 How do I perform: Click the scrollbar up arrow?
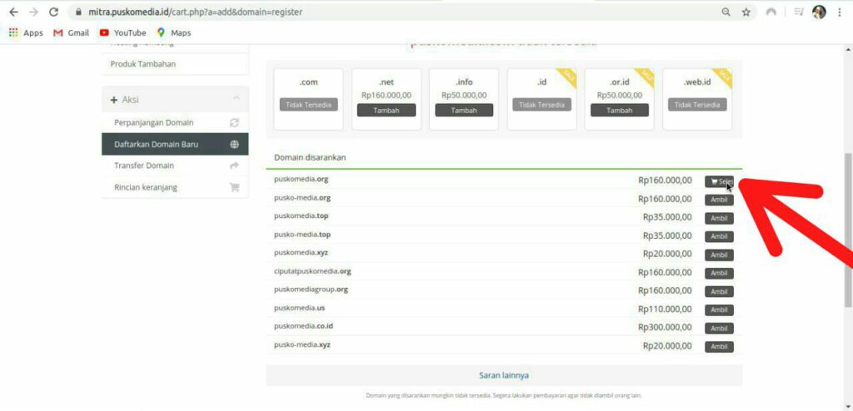point(848,49)
